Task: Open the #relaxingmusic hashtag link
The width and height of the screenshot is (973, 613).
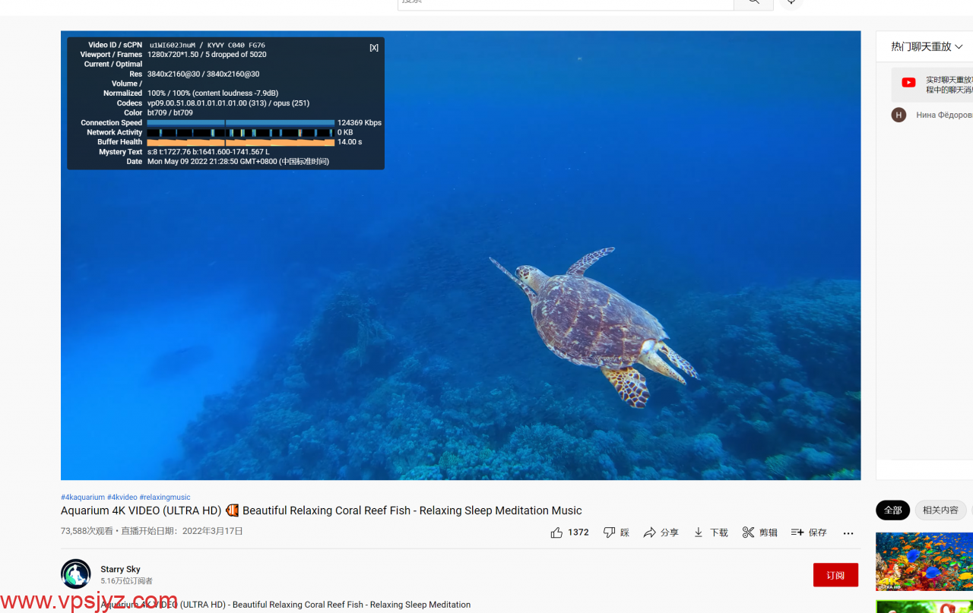Action: (x=165, y=498)
